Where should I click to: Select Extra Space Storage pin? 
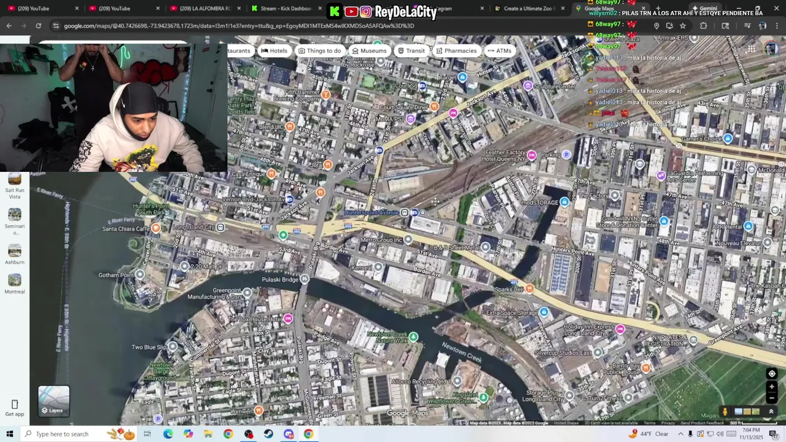coord(544,312)
